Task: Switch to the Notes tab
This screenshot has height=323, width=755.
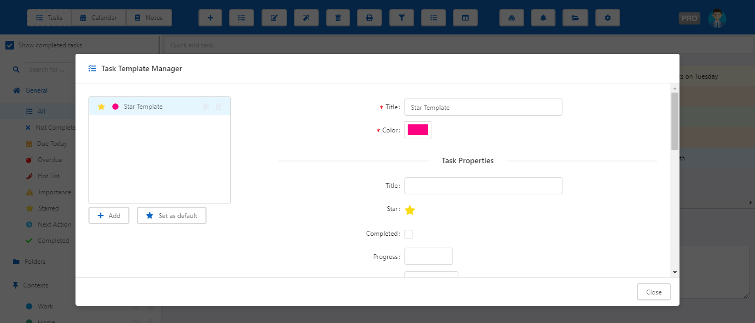Action: (149, 18)
